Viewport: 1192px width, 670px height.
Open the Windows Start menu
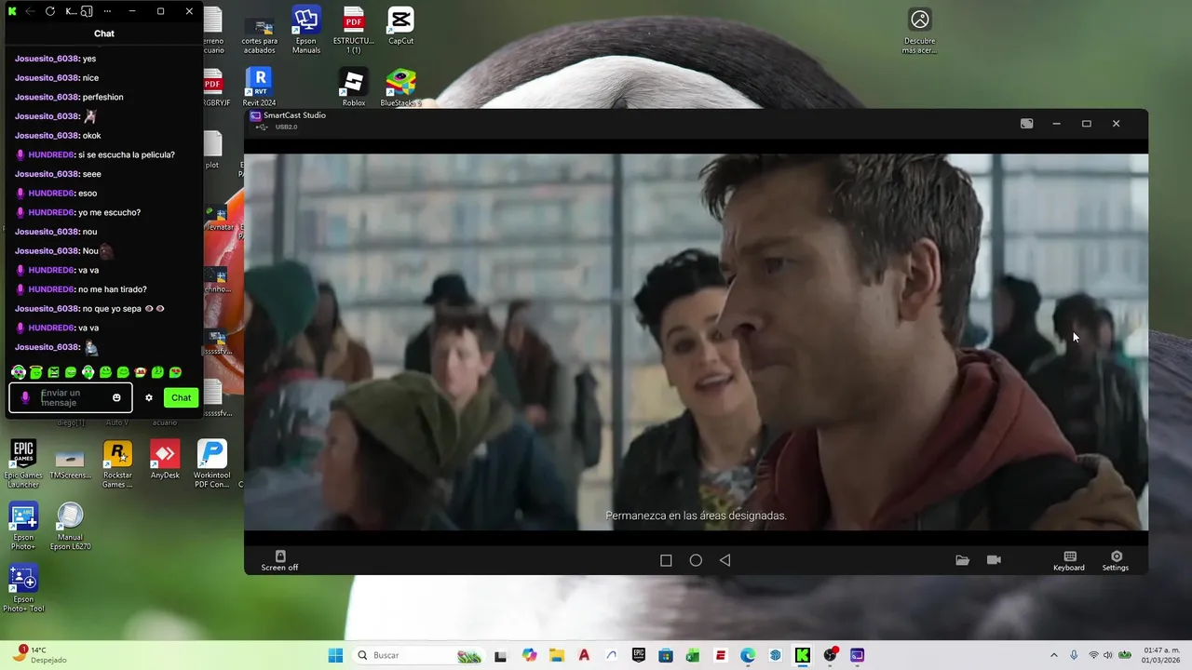335,655
